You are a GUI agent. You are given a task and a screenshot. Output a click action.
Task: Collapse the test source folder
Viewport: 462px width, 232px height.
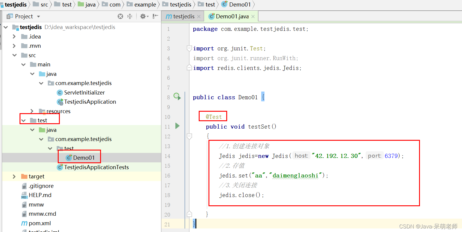tap(23, 120)
